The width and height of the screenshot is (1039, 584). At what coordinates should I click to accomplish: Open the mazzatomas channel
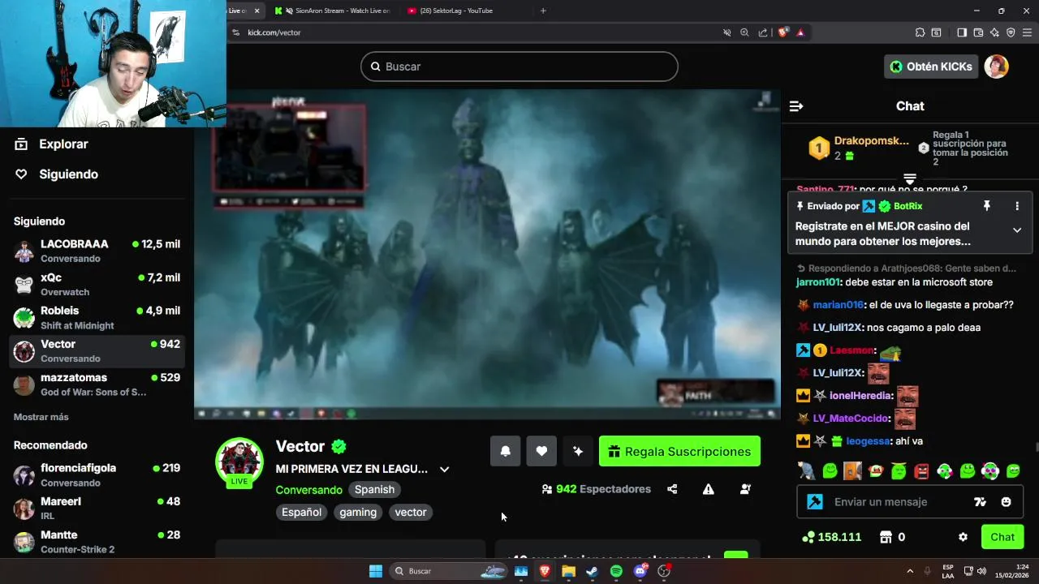click(x=97, y=384)
